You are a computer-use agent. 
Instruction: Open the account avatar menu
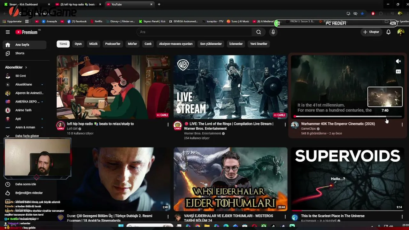tap(401, 32)
